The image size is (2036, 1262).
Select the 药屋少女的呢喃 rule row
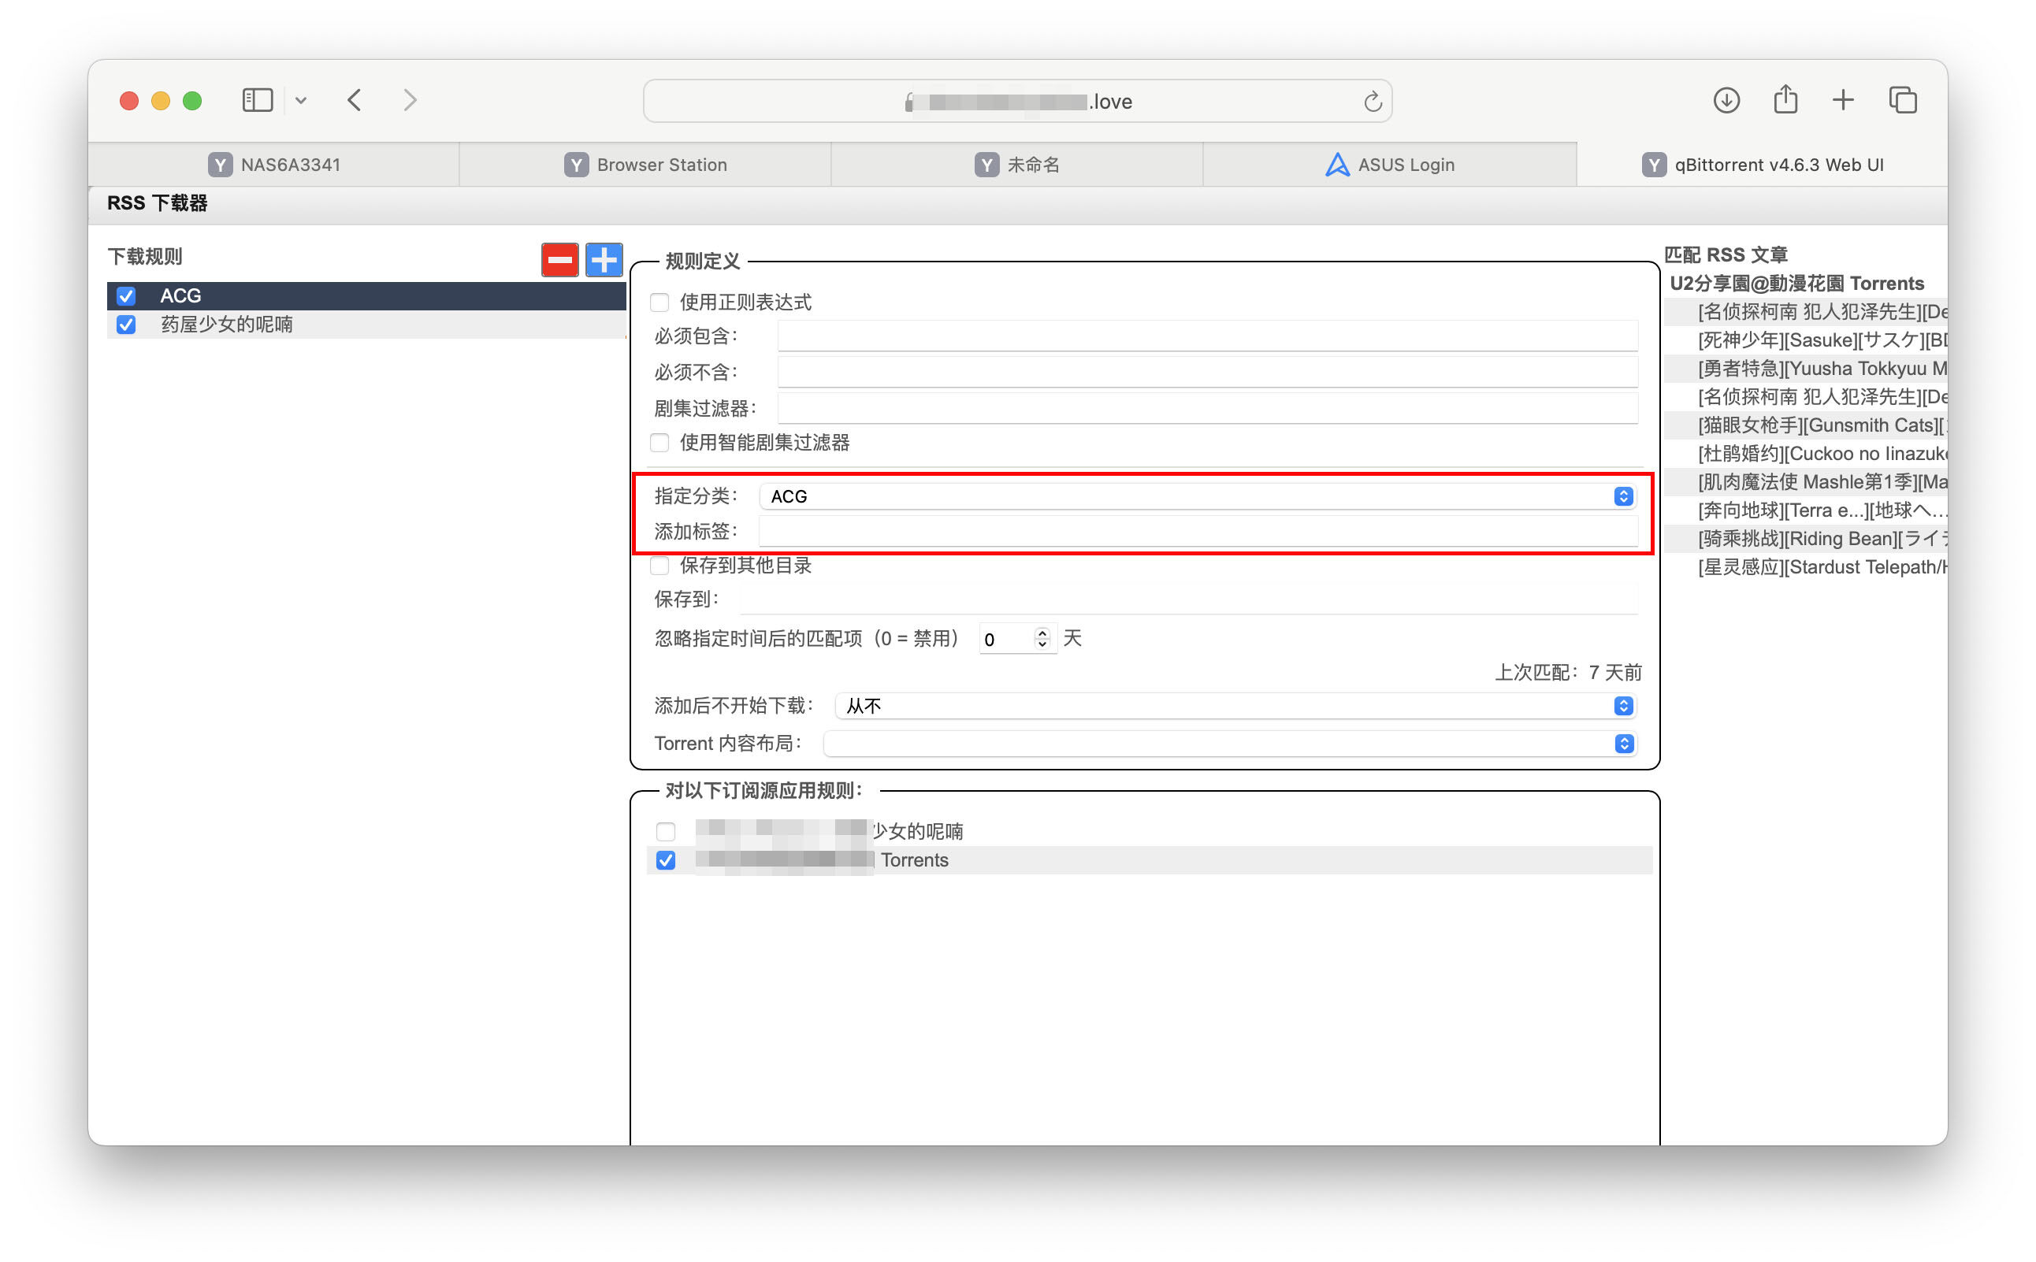click(x=366, y=324)
